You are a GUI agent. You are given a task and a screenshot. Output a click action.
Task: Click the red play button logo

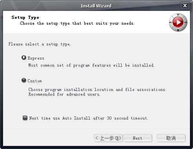tap(178, 22)
